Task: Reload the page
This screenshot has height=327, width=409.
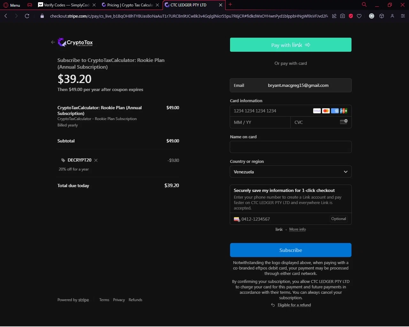Action: pos(27,16)
